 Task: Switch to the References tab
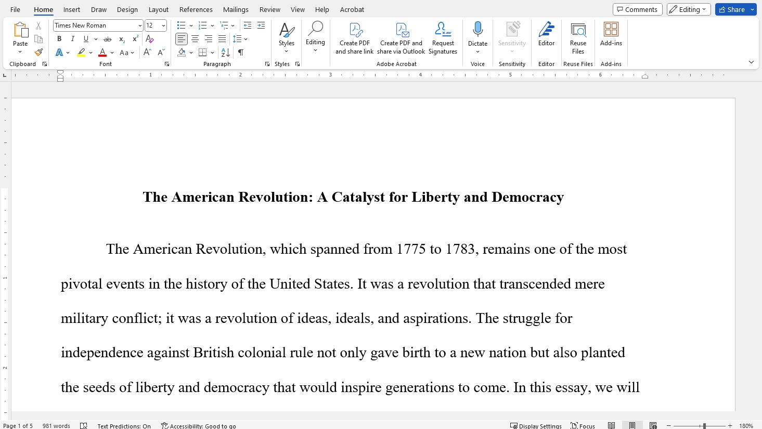196,9
